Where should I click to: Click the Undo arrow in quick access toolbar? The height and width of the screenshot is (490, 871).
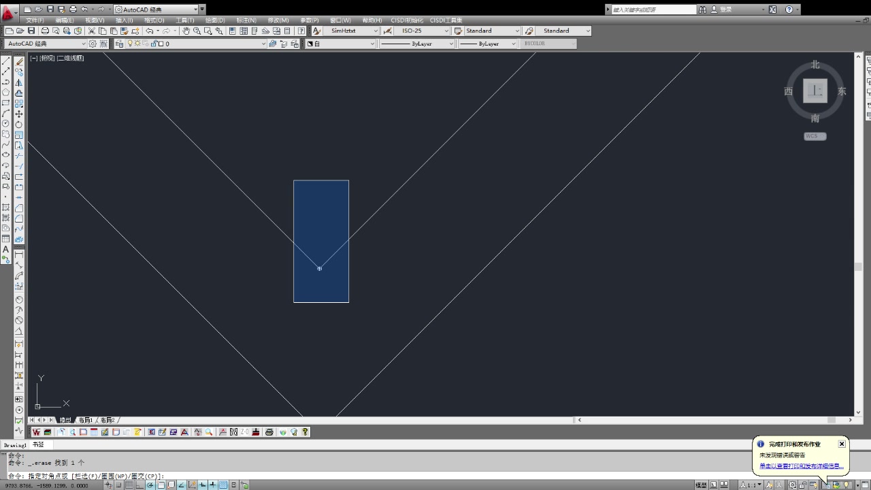click(x=84, y=10)
